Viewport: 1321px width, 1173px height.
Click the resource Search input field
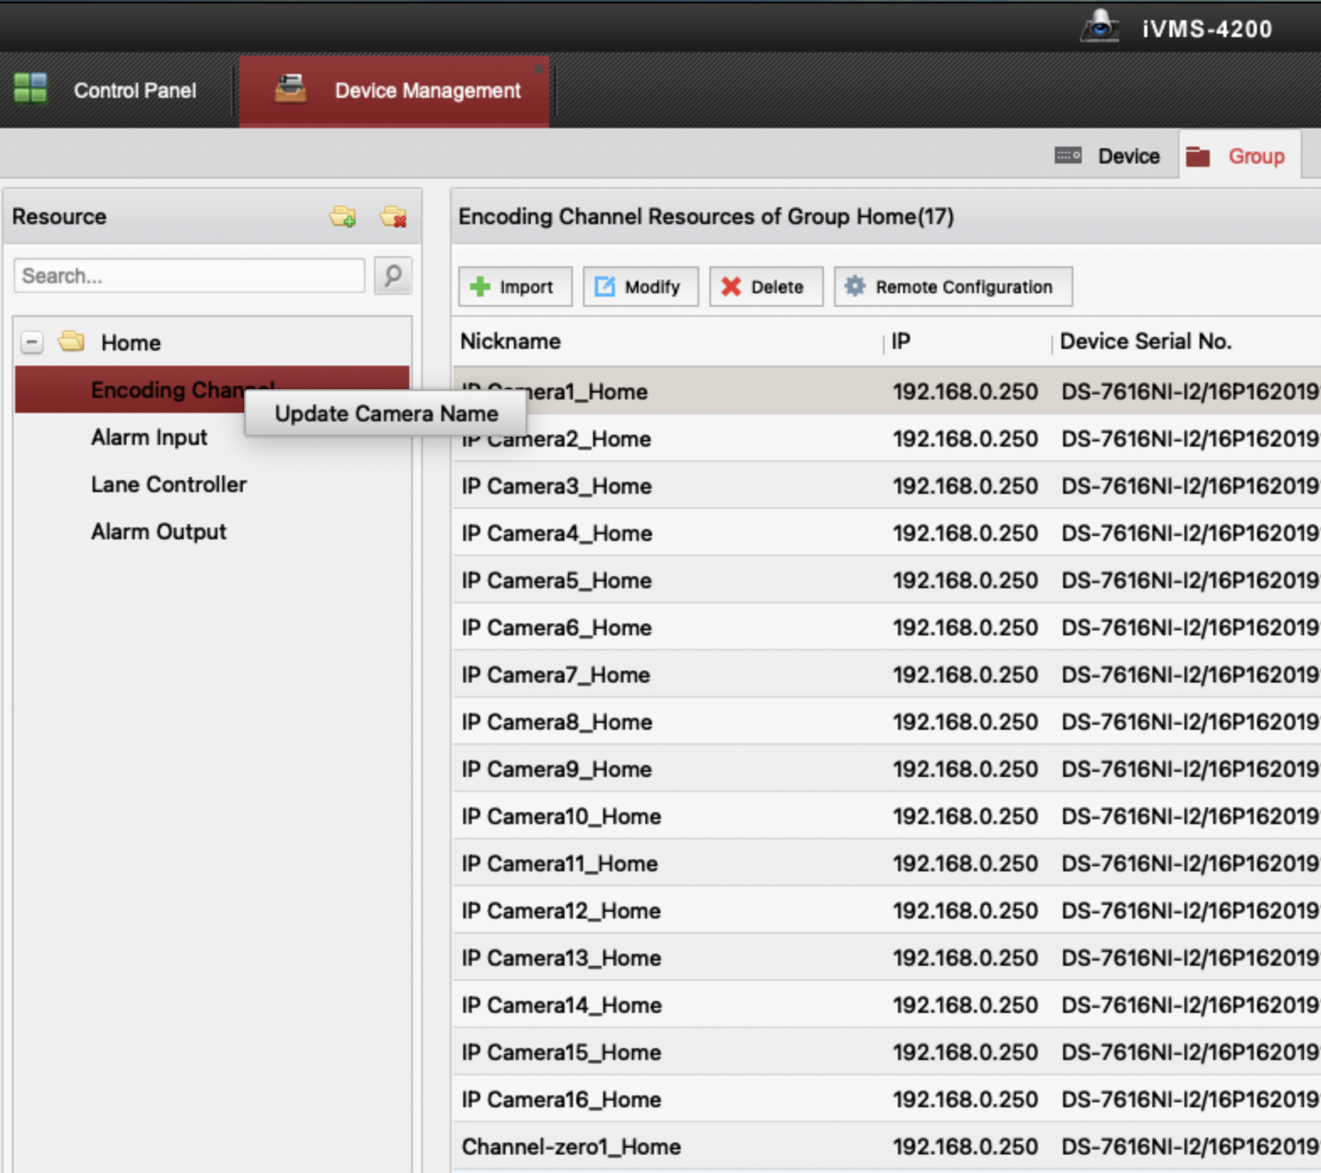189,276
